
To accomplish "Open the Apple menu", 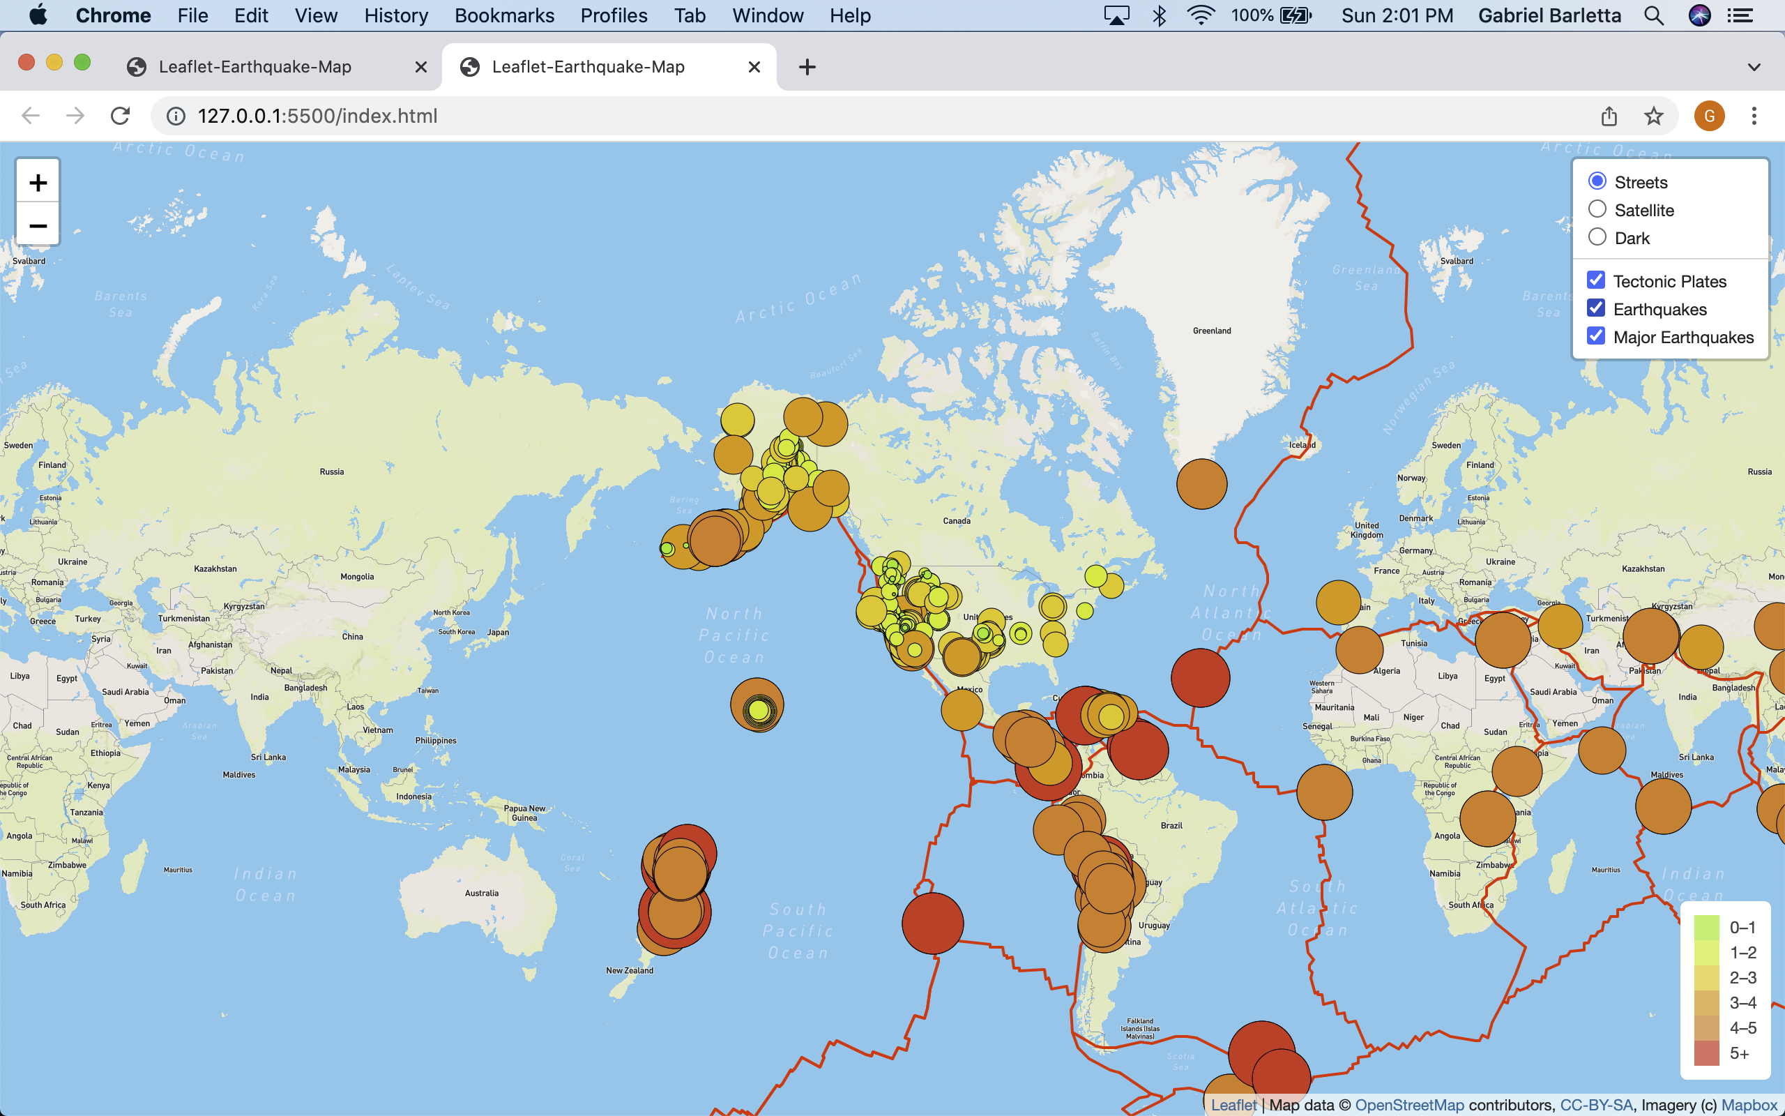I will [38, 15].
